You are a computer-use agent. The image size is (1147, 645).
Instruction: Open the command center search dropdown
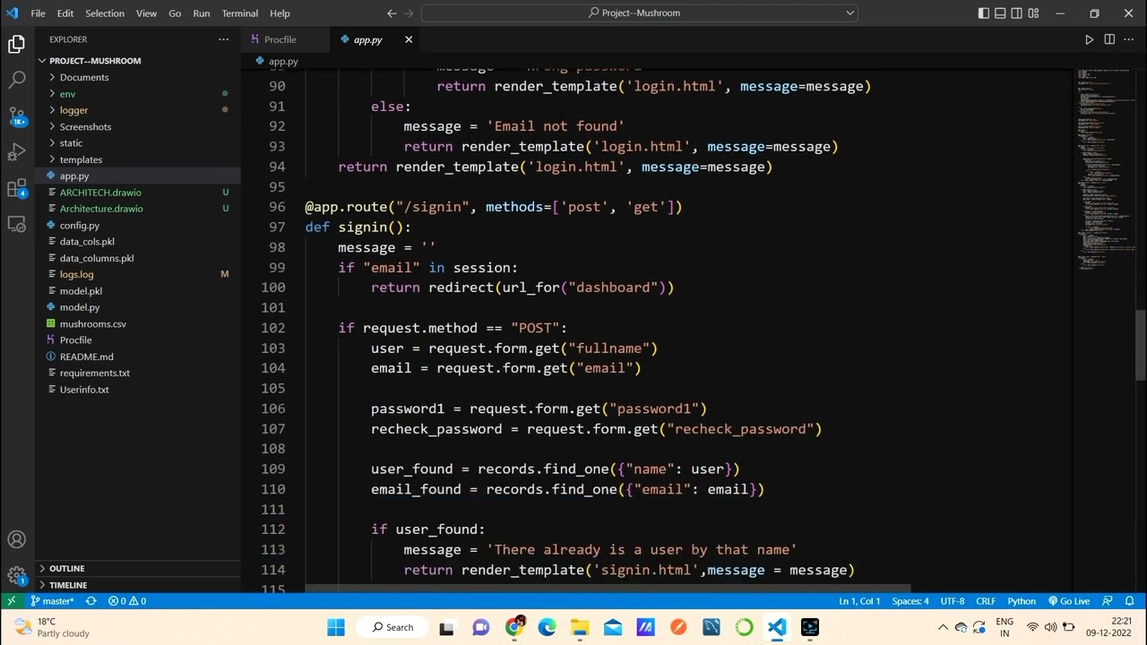pos(850,13)
